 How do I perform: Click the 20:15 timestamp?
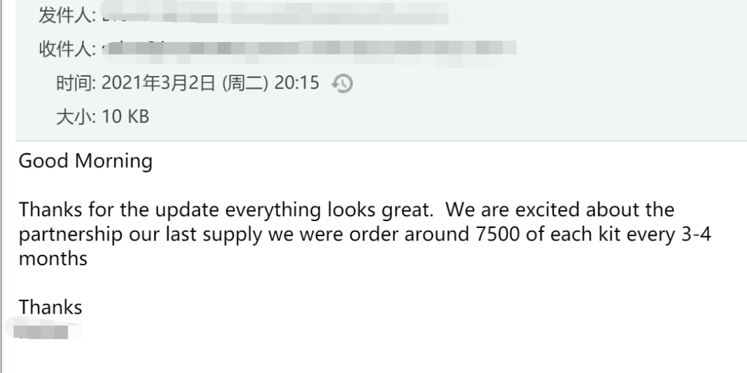pyautogui.click(x=297, y=84)
